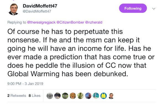166x104 pixels.
Task: Expand the tweet options chevron
Action: 154,9
